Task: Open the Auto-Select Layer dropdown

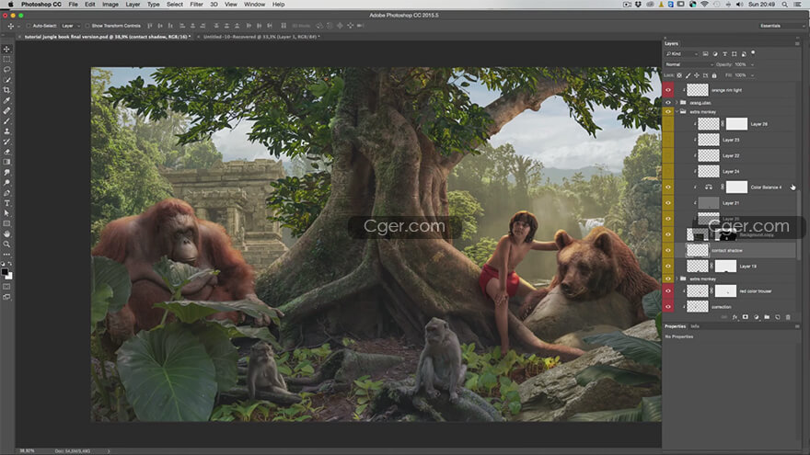Action: click(71, 26)
